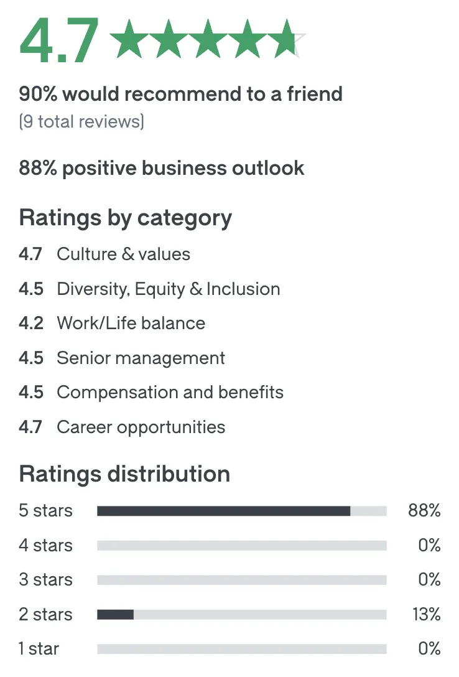
Task: Open the 9 total reviews link
Action: click(81, 121)
